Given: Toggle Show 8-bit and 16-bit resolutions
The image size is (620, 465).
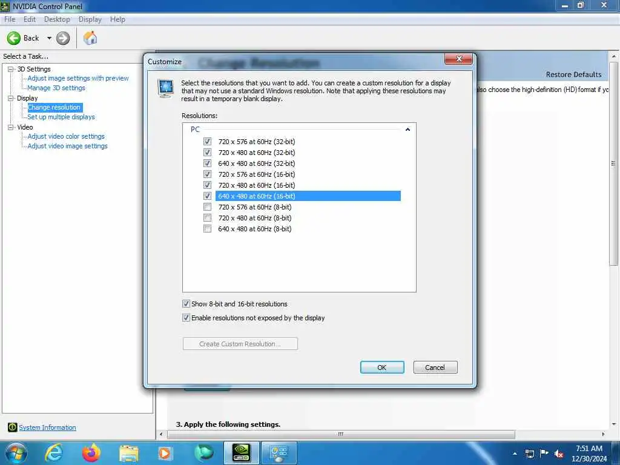Looking at the screenshot, I should pyautogui.click(x=186, y=304).
